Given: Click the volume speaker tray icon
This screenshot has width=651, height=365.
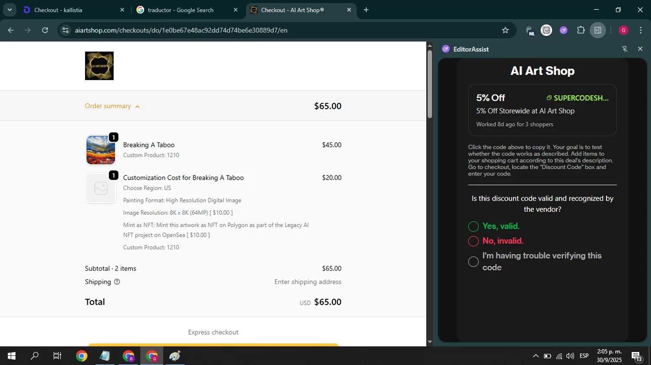Looking at the screenshot, I should [x=570, y=356].
